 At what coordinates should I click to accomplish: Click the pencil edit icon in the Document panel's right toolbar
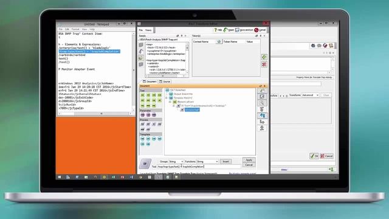point(262,97)
